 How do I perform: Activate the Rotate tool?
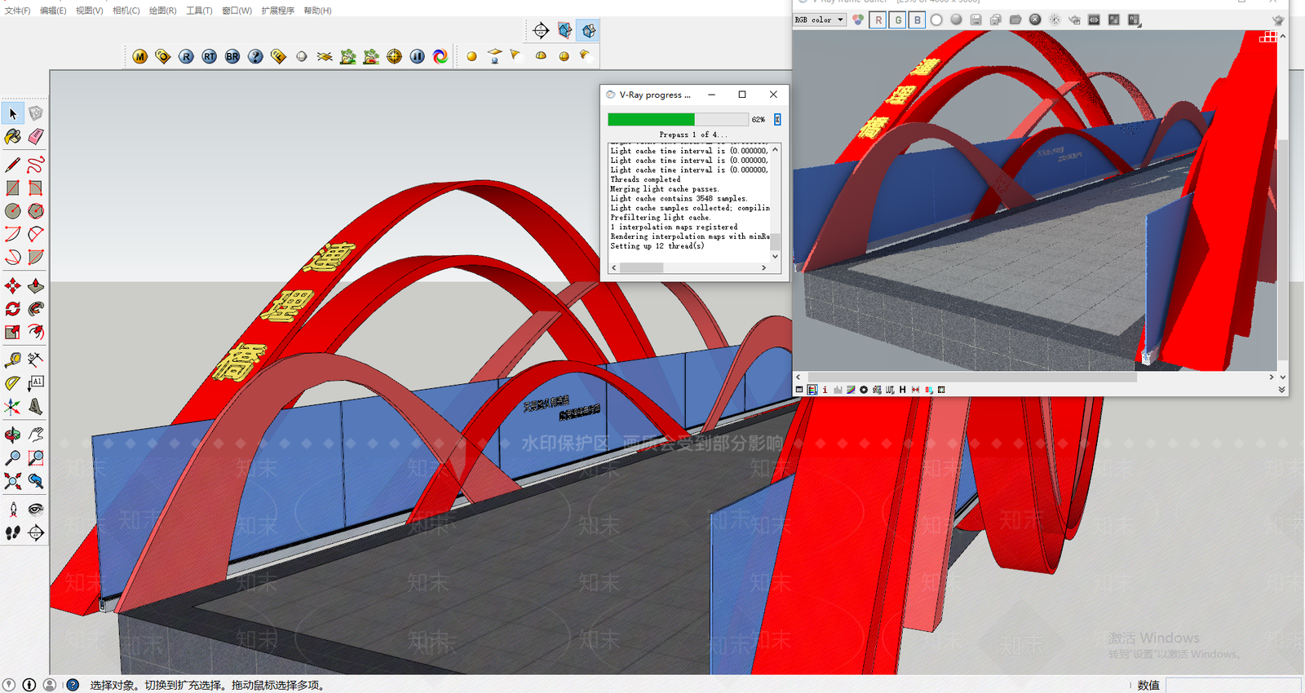[x=13, y=308]
